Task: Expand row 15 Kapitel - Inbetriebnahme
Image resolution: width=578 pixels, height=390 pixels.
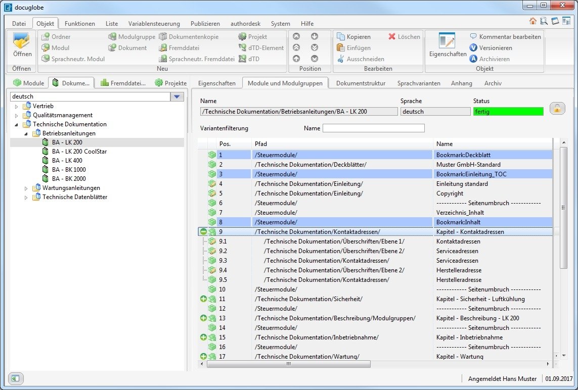Action: (x=203, y=337)
